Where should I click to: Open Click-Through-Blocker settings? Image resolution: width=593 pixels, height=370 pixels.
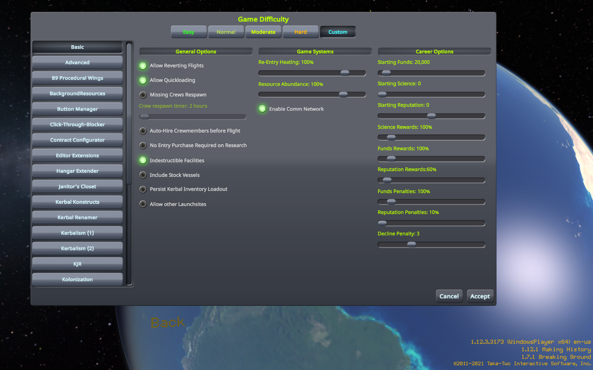77,124
